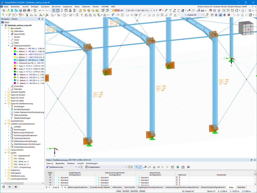Click Tragfähigkeits-Konfiguration cell in row 10
The height and width of the screenshot is (193, 257).
click(75, 178)
